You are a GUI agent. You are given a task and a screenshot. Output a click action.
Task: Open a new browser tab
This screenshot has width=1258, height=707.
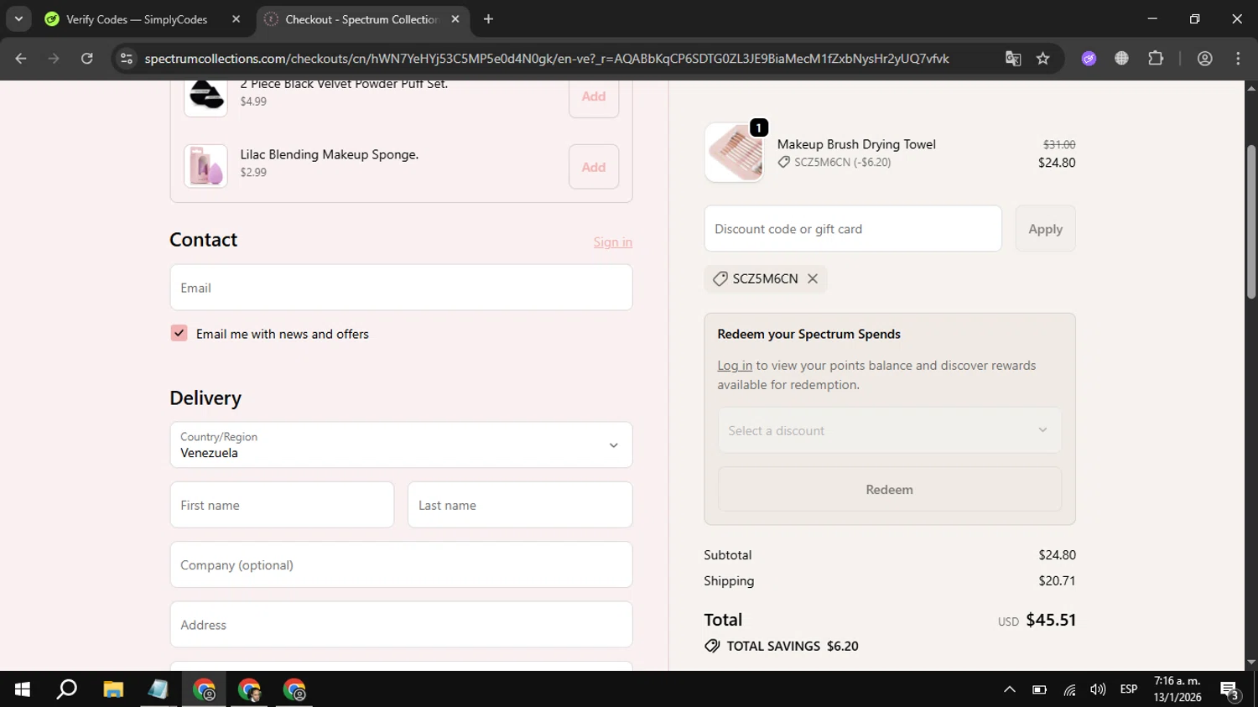488,19
